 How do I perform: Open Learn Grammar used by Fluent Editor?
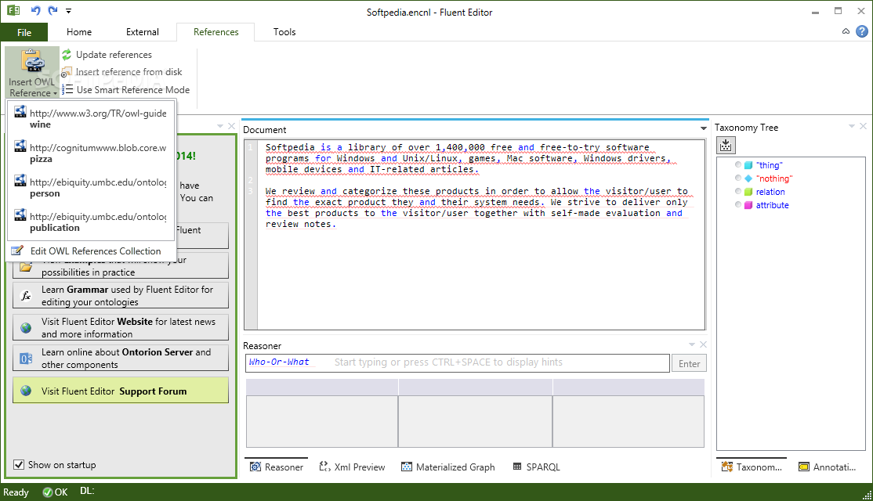pyautogui.click(x=120, y=295)
